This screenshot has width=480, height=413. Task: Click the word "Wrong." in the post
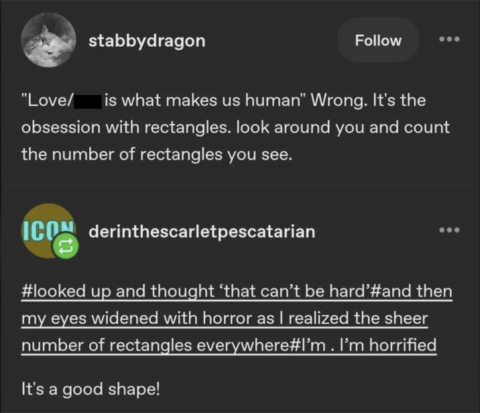click(x=339, y=101)
